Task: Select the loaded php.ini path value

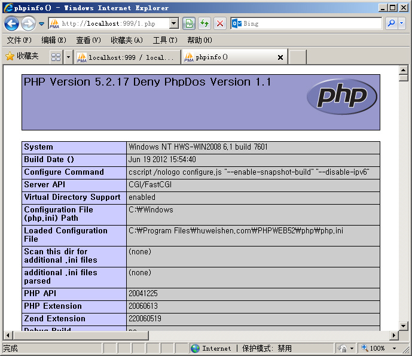Action: tap(236, 231)
